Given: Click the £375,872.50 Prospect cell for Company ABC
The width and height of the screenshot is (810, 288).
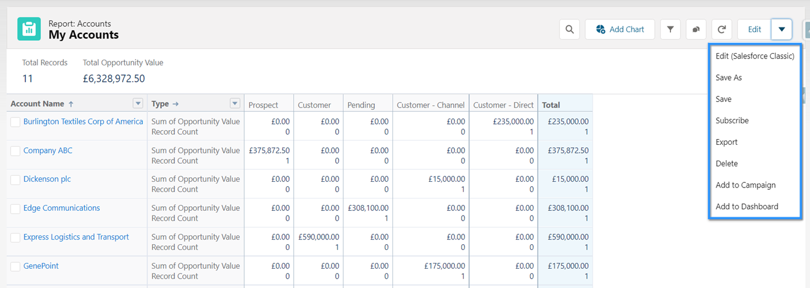Looking at the screenshot, I should tap(269, 150).
